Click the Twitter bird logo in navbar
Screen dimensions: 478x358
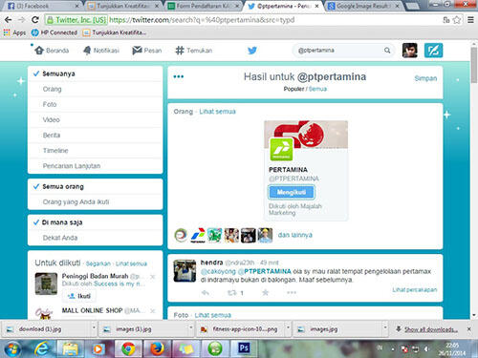coord(252,51)
